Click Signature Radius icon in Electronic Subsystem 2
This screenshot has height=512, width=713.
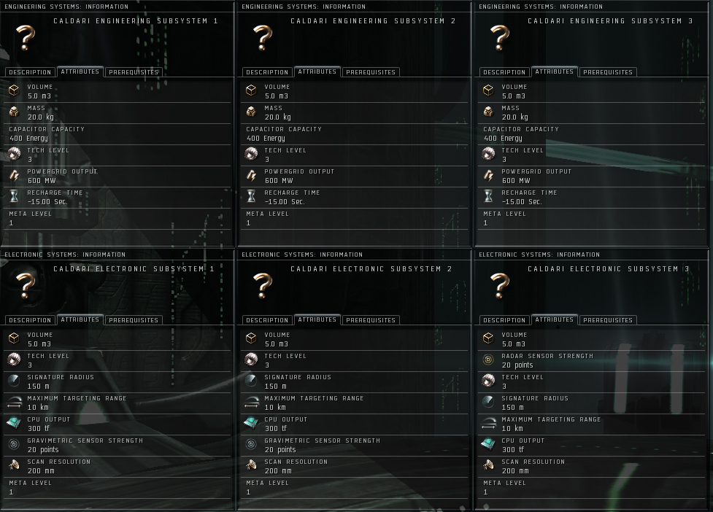coord(251,381)
